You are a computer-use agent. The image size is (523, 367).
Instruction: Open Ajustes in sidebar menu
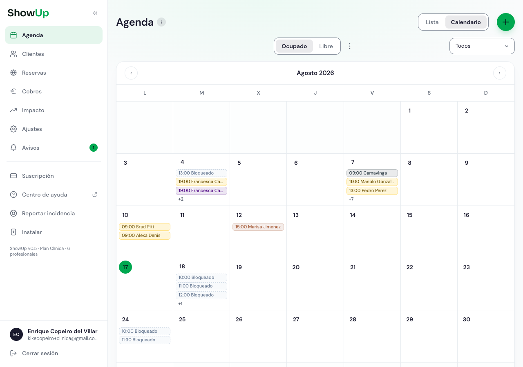[54, 129]
